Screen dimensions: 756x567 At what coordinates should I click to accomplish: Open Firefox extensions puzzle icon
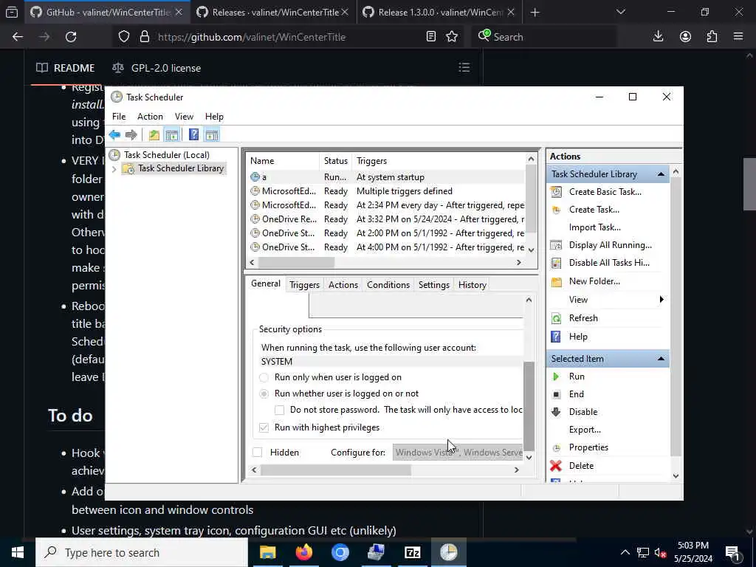click(x=712, y=37)
